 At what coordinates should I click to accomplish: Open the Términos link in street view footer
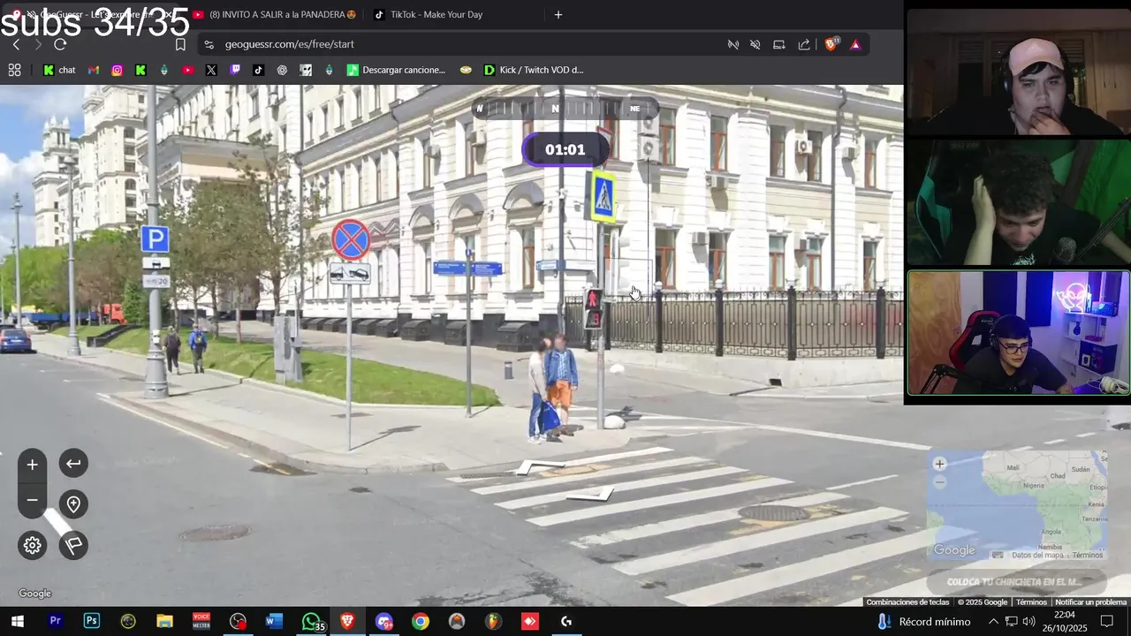click(1031, 602)
